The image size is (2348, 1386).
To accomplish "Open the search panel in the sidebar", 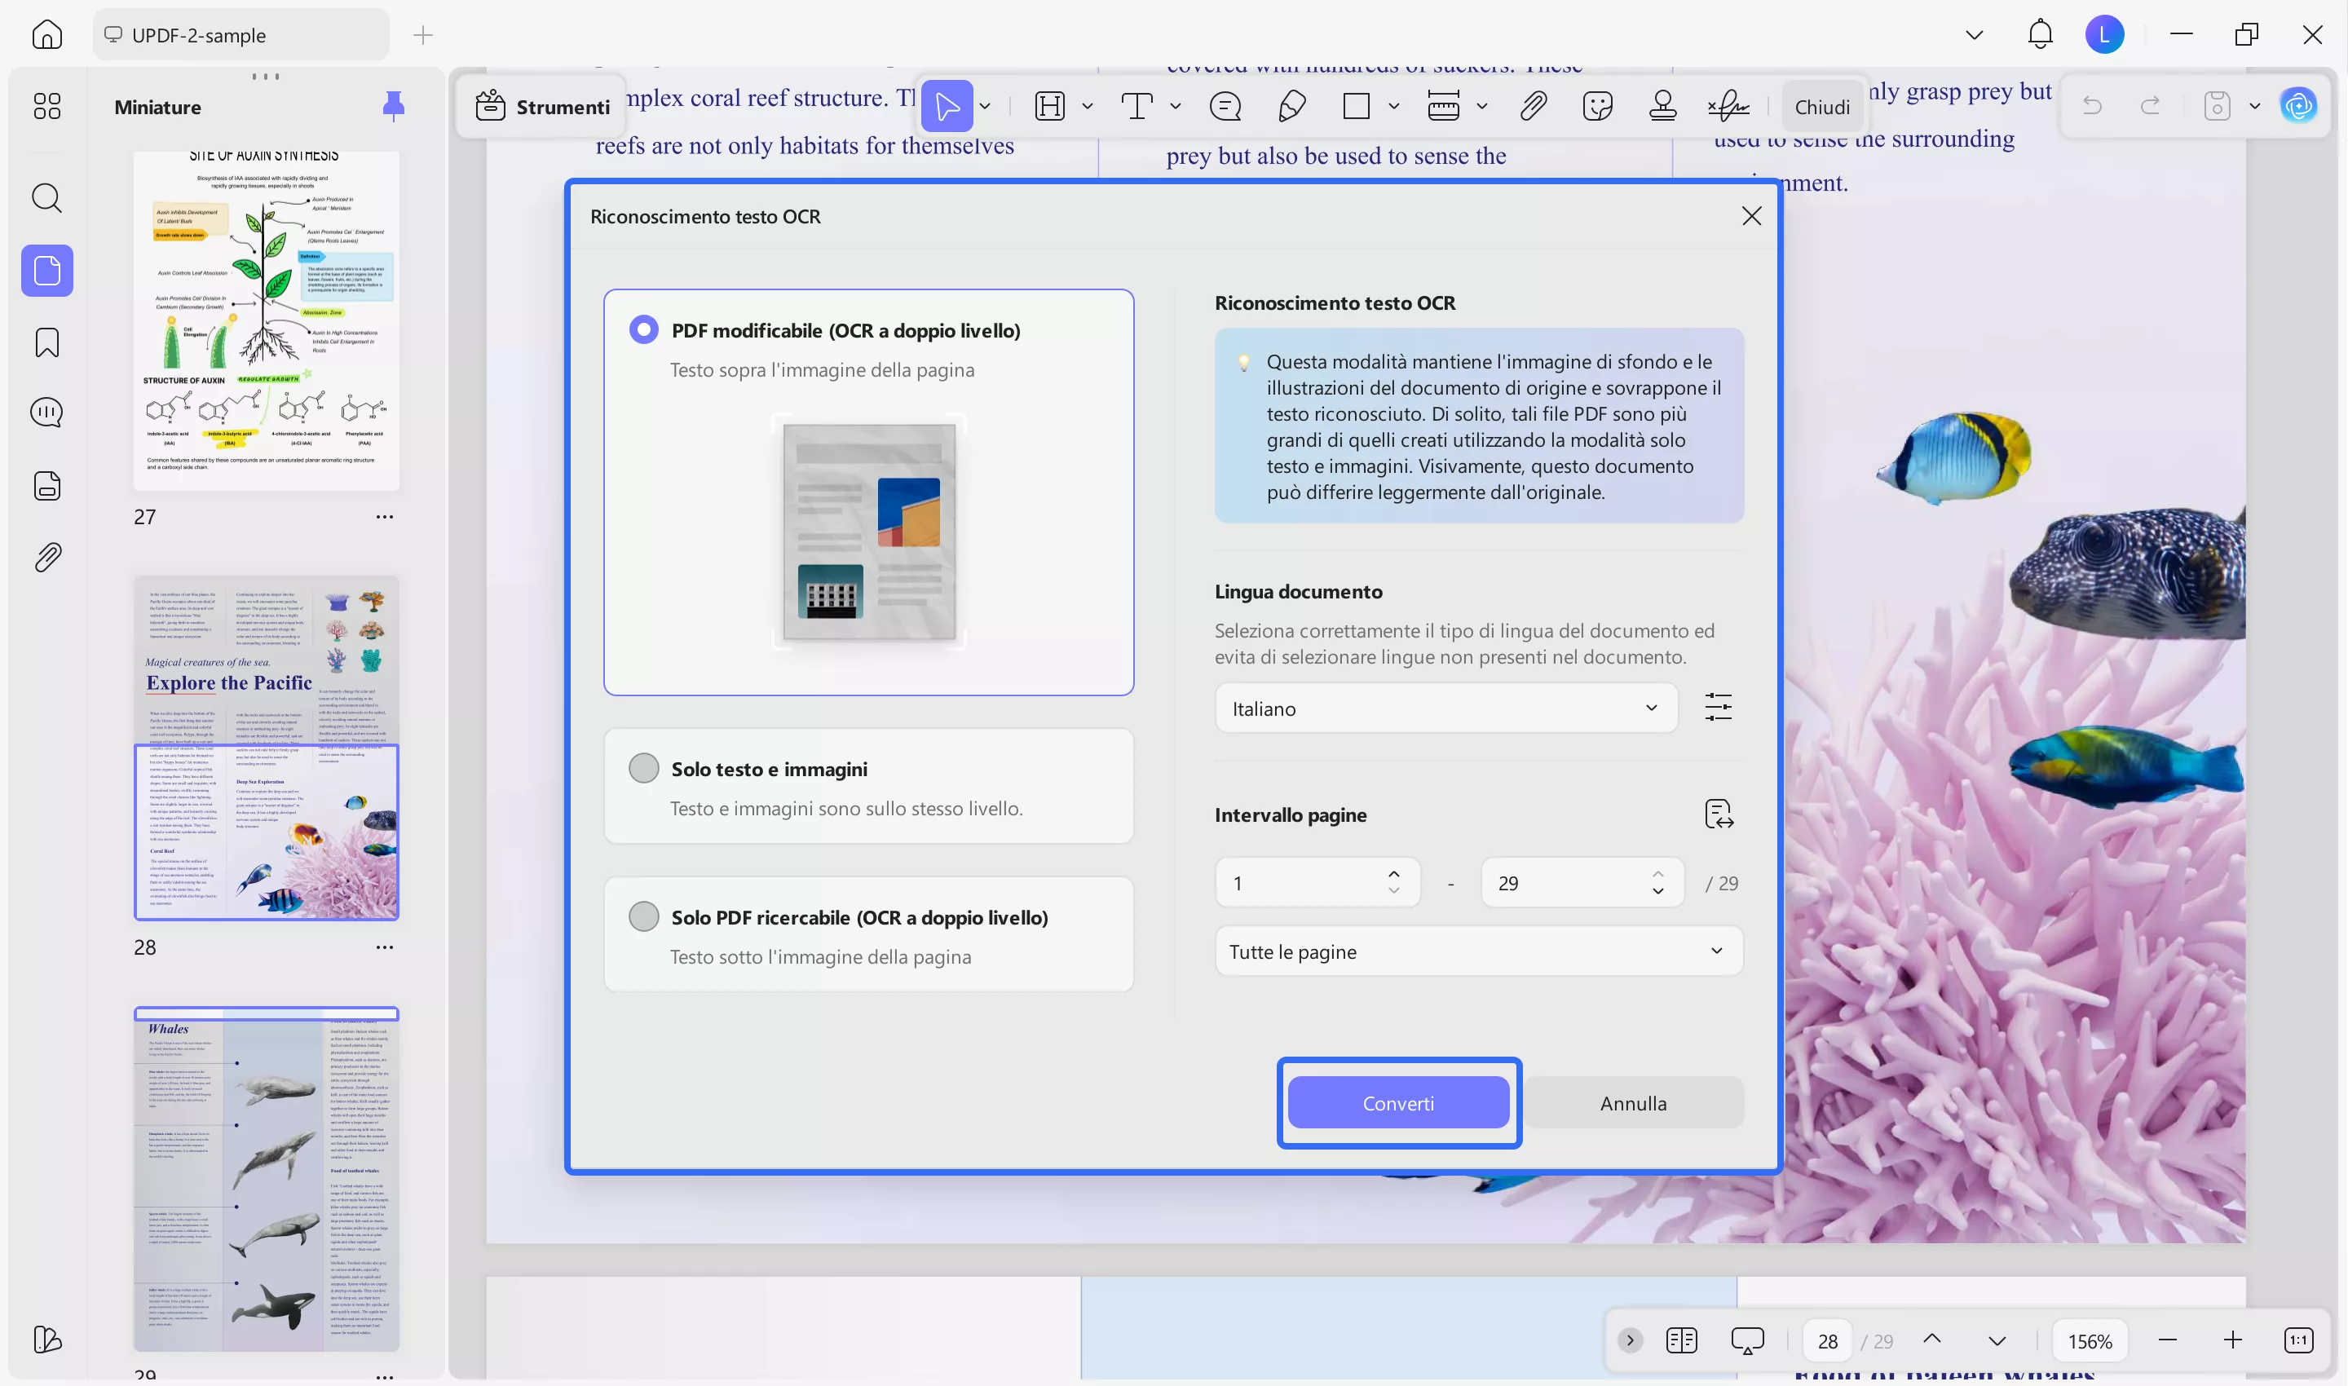I will coord(46,198).
